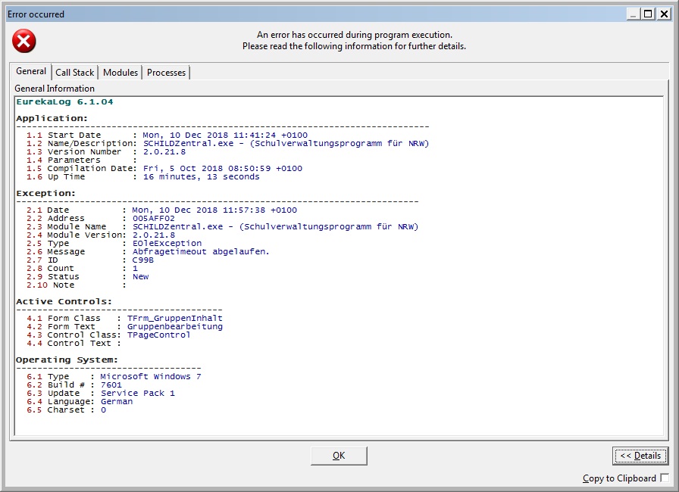Click the exception Type EOleException

167,244
